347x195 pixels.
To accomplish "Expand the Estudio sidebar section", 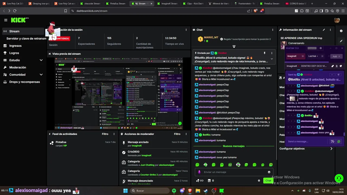I will [x=41, y=60].
